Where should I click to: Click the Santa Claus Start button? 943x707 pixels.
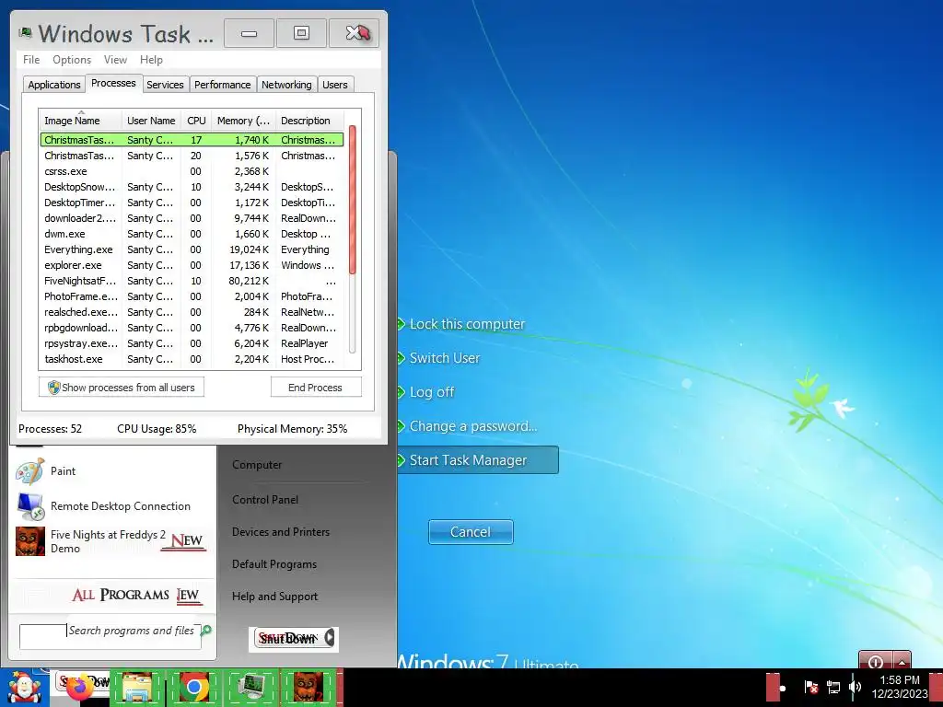click(x=25, y=687)
